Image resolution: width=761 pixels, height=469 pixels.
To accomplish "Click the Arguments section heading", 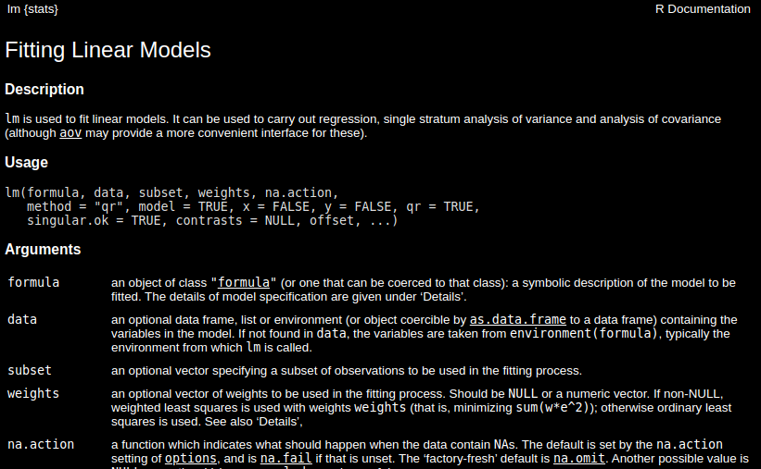I will click(43, 249).
